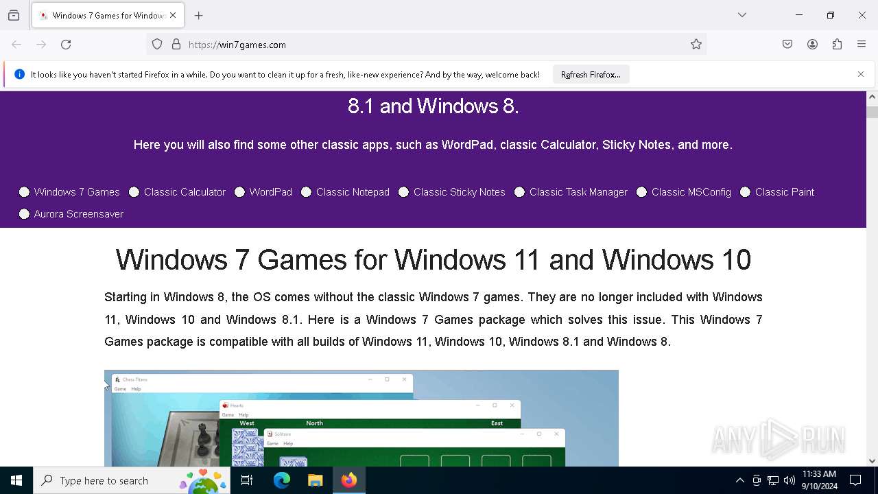Image resolution: width=878 pixels, height=494 pixels.
Task: Open Save to Pocket icon
Action: tap(787, 45)
